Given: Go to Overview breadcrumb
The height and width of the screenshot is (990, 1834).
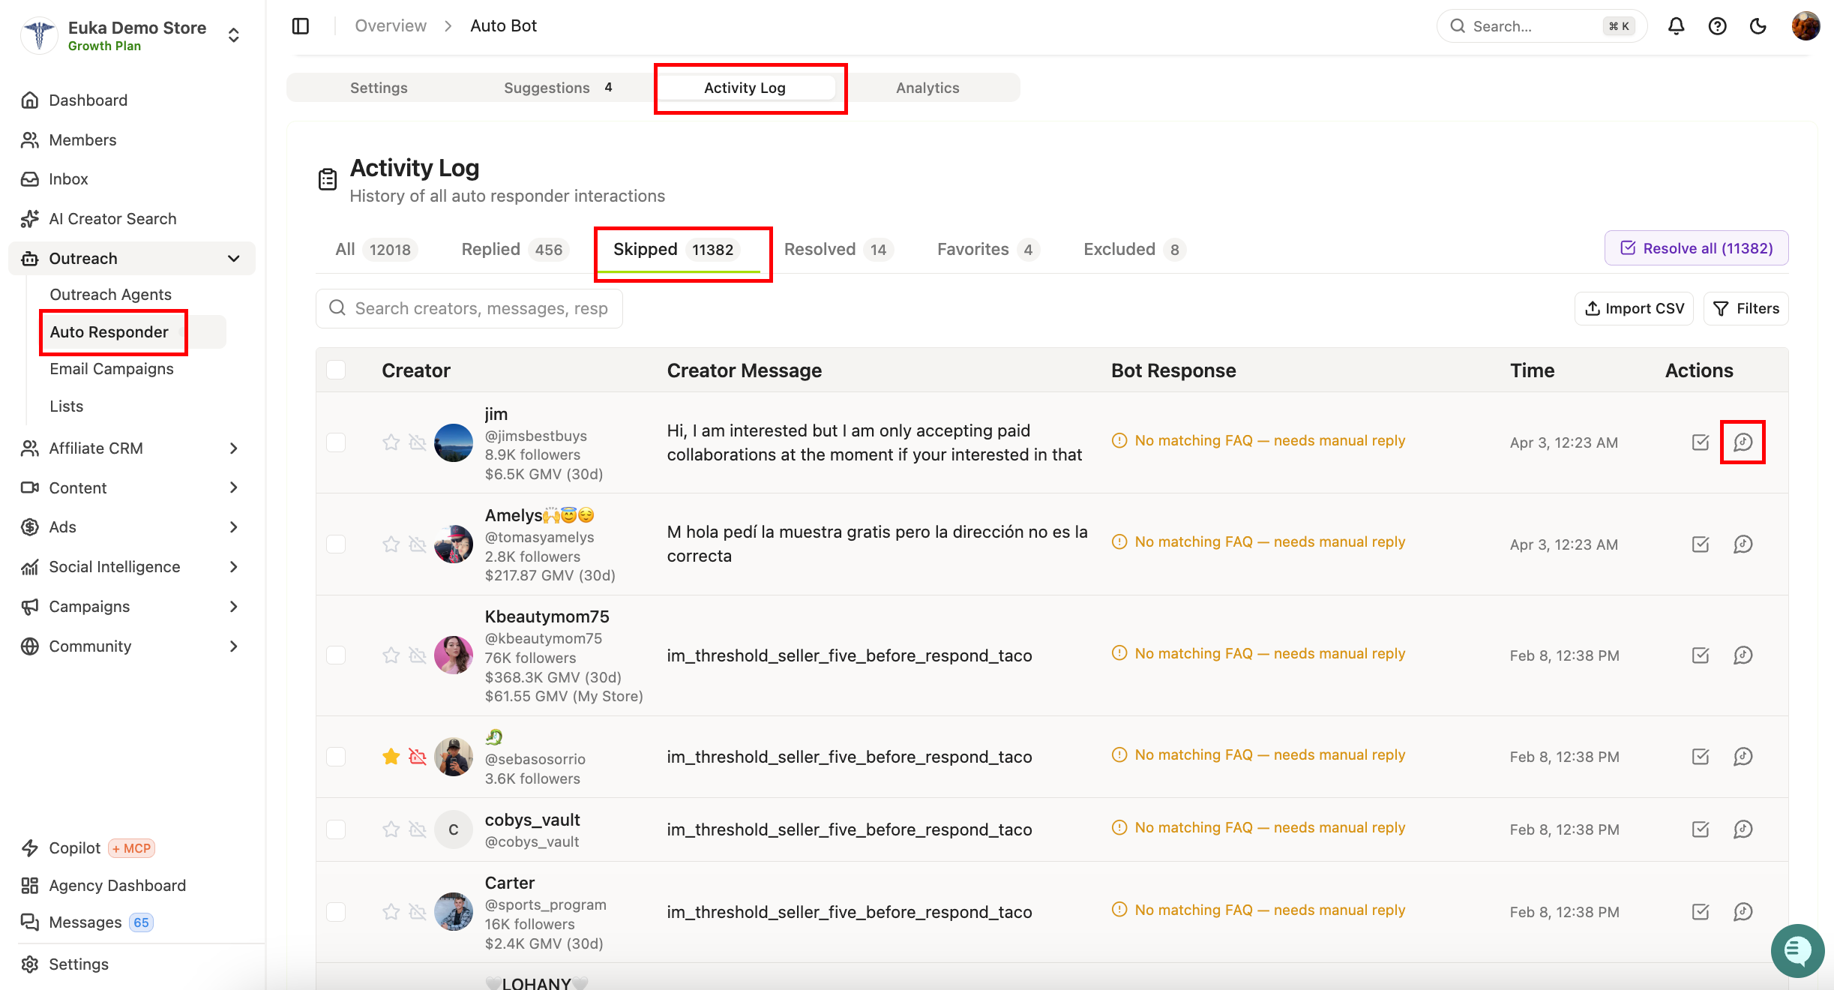Looking at the screenshot, I should tap(391, 26).
